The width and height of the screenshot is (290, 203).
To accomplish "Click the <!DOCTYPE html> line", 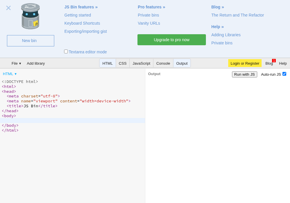I will click(x=20, y=81).
